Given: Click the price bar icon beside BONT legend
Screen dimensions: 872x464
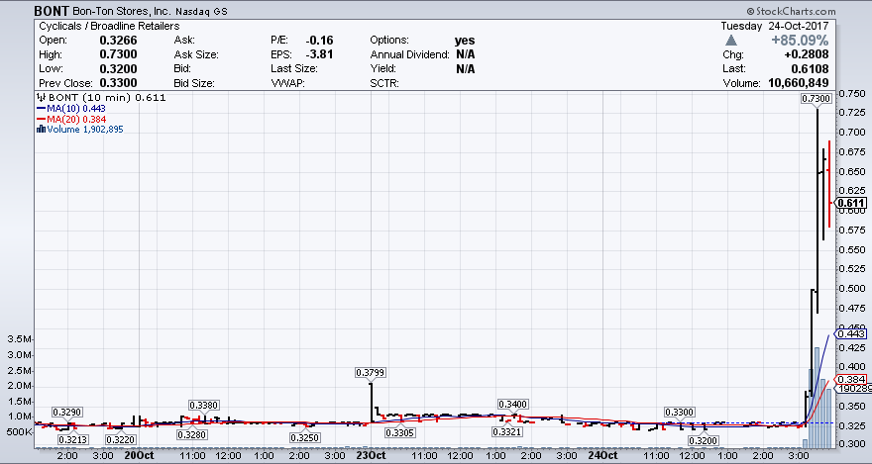Looking at the screenshot, I should (x=39, y=99).
